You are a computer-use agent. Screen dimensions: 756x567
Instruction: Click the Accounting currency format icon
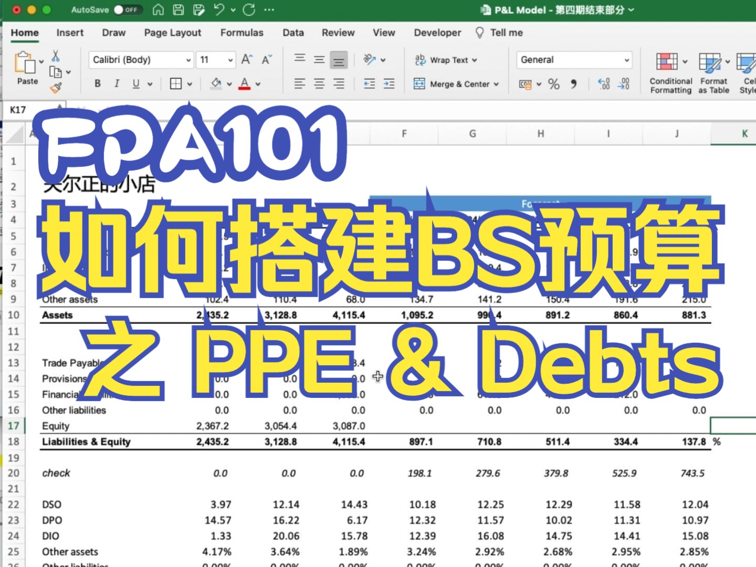(x=526, y=84)
